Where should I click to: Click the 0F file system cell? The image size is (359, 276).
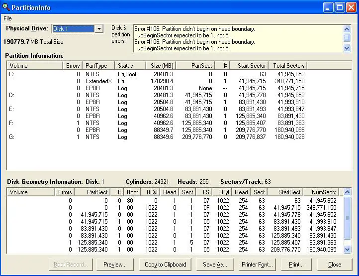tap(206, 208)
